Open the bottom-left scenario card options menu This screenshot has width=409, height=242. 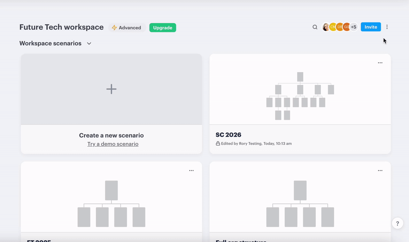tap(191, 170)
